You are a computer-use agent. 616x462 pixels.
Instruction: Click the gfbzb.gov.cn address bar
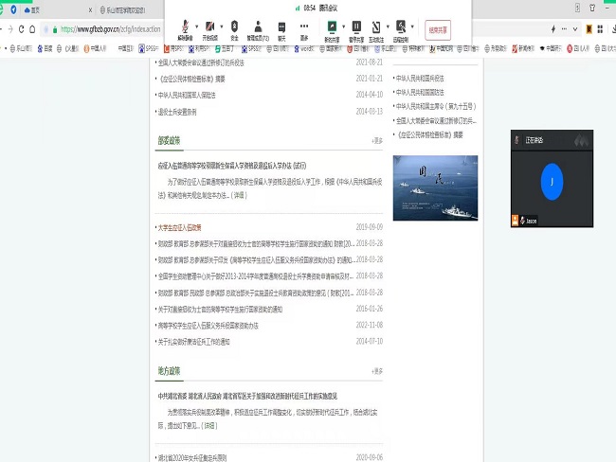coord(110,29)
